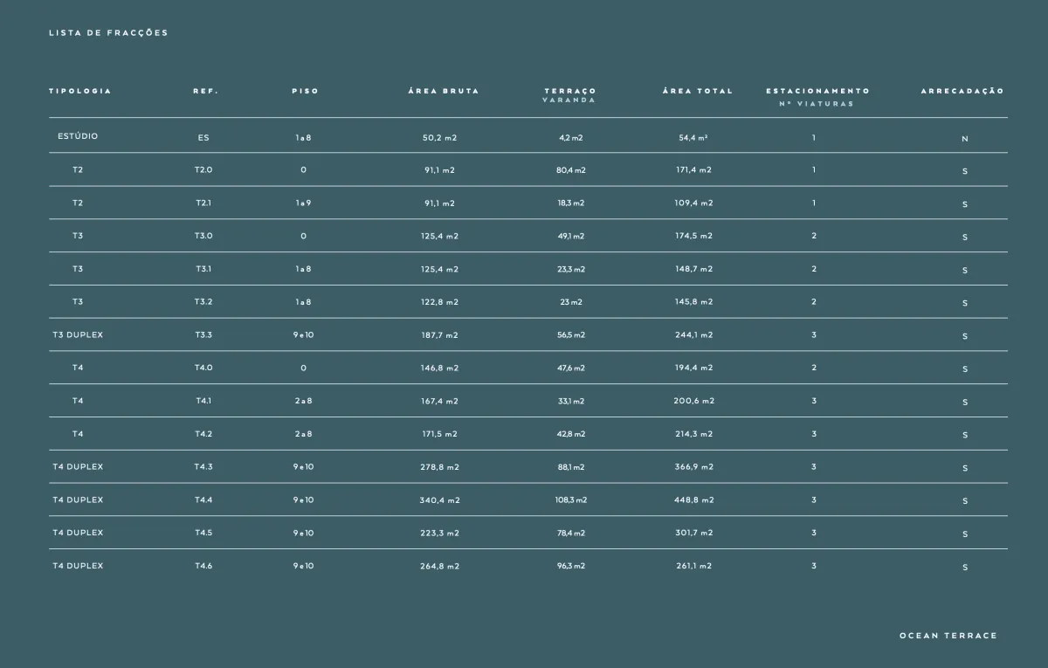This screenshot has width=1048, height=668.
Task: Click the ESTACIONAMENTO column header
Action: (817, 91)
